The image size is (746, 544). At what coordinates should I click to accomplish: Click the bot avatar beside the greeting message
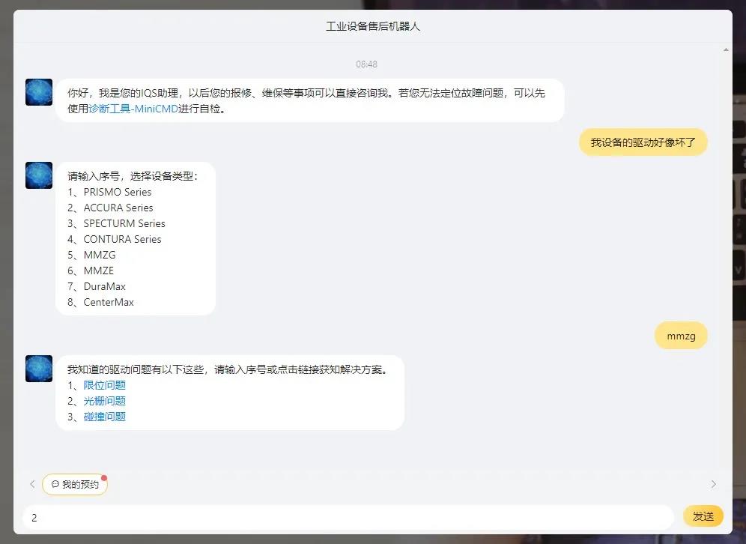[x=39, y=92]
